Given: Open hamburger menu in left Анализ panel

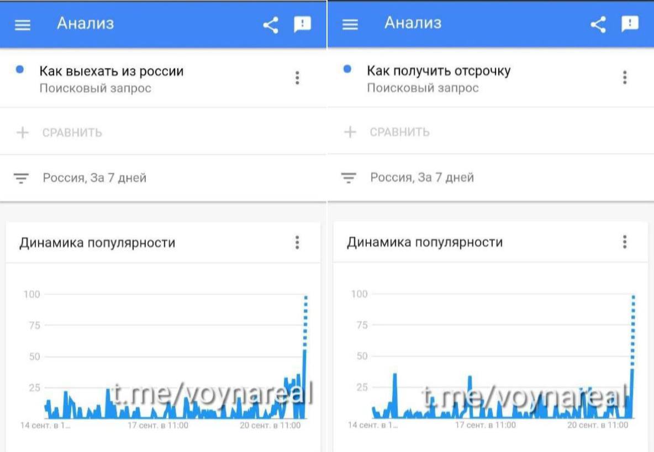Looking at the screenshot, I should coord(23,25).
